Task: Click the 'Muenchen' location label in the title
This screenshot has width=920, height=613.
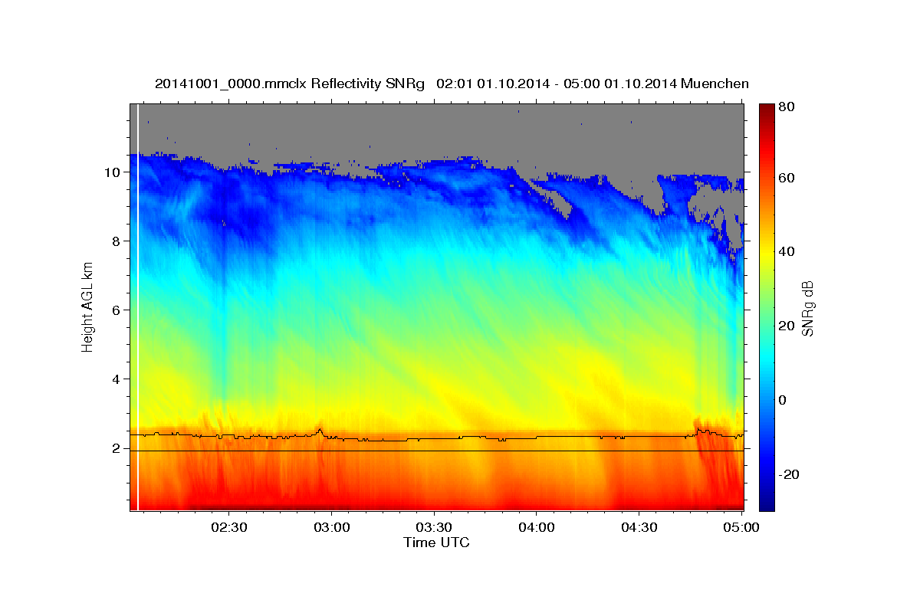Action: coord(713,84)
